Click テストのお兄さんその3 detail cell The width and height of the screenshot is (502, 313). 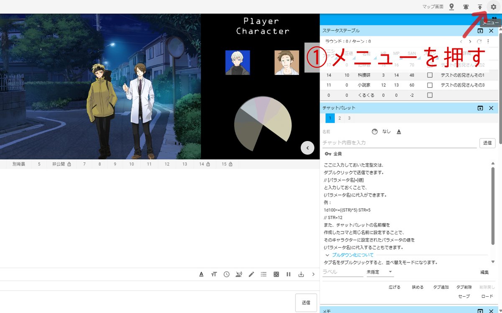[x=463, y=85]
